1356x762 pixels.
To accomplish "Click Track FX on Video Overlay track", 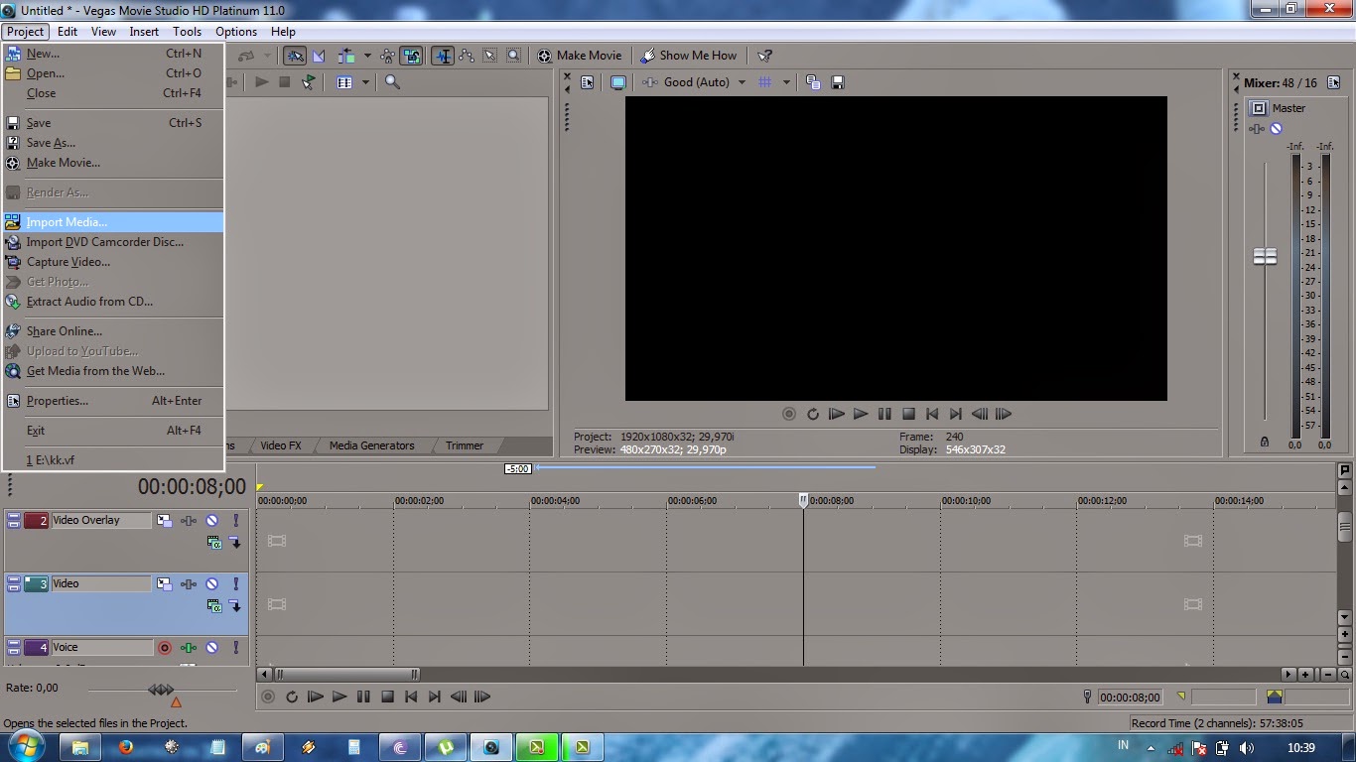I will (x=189, y=520).
